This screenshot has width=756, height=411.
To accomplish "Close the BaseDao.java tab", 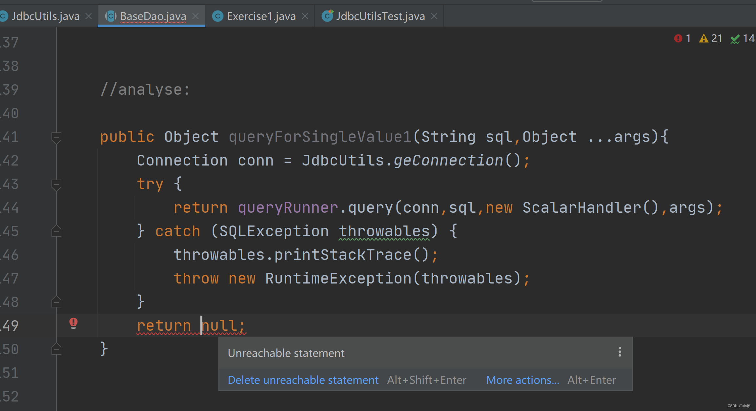I will click(x=195, y=16).
